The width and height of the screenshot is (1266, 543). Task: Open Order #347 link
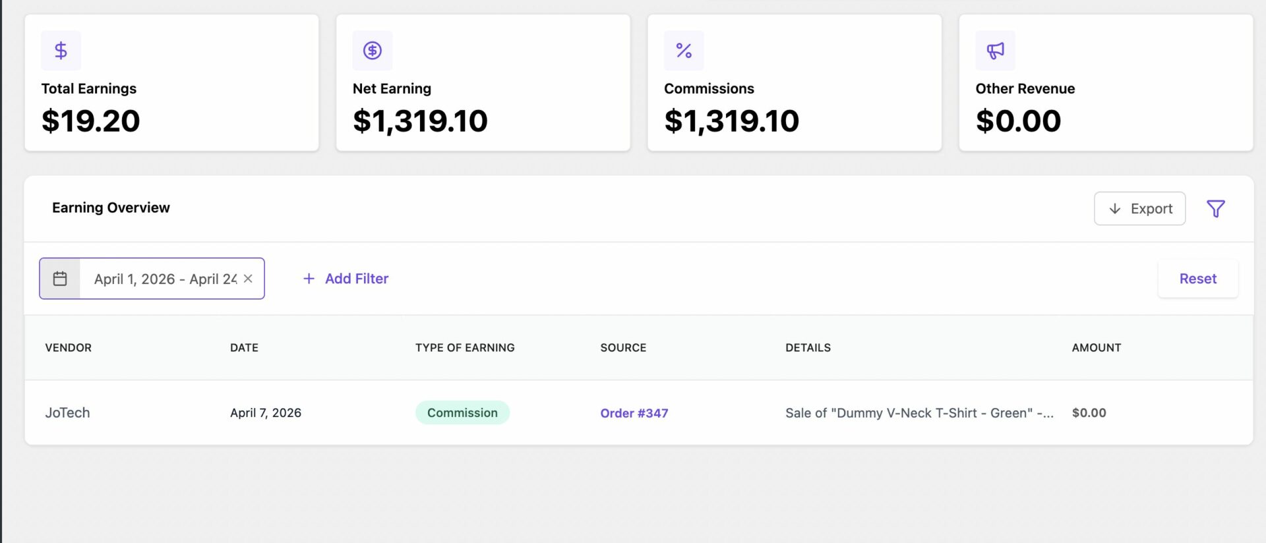(x=634, y=413)
